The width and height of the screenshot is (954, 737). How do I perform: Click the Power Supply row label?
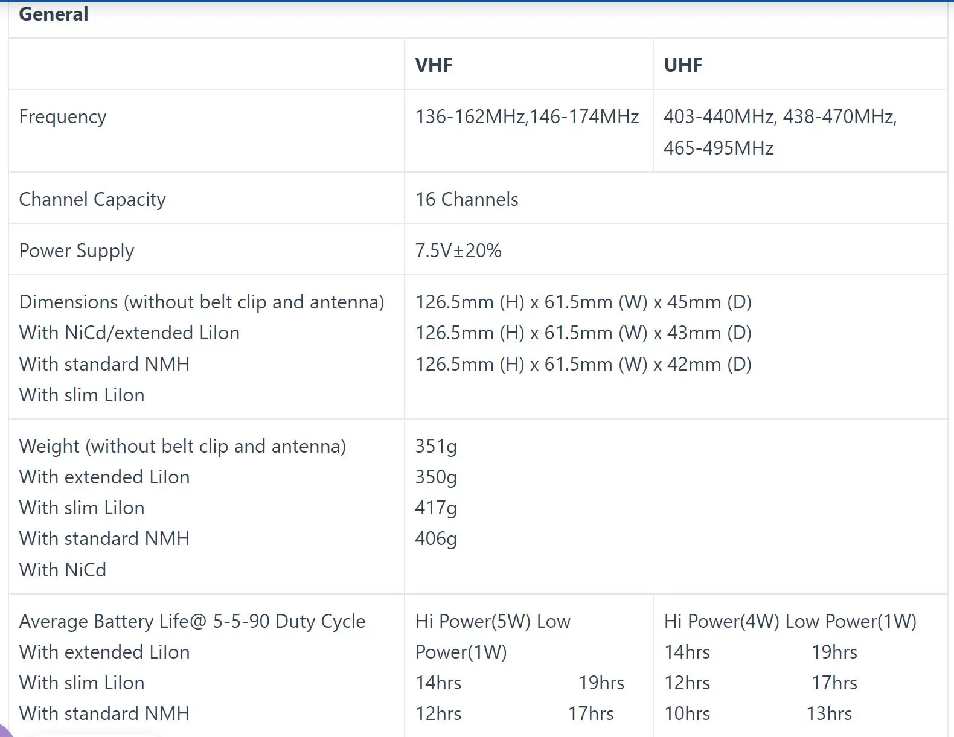click(x=77, y=250)
